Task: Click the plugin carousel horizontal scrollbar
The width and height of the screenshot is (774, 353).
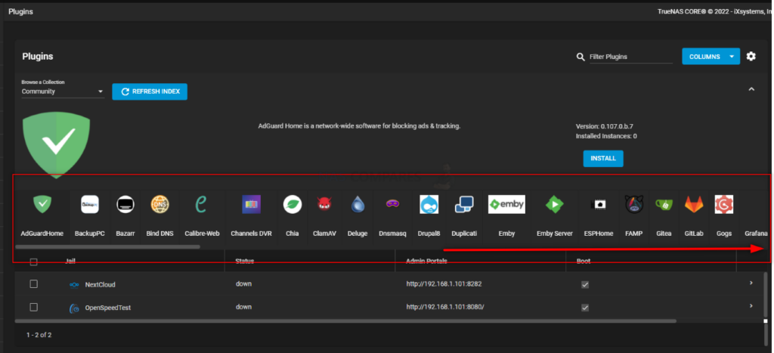Action: click(x=107, y=246)
